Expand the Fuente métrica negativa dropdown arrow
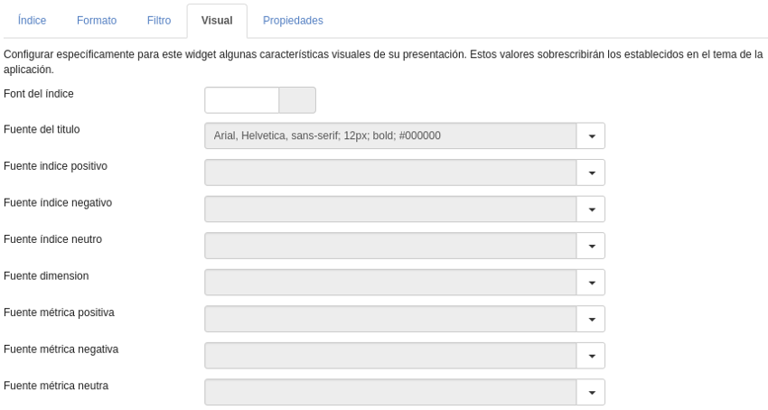The image size is (768, 410). 592,356
